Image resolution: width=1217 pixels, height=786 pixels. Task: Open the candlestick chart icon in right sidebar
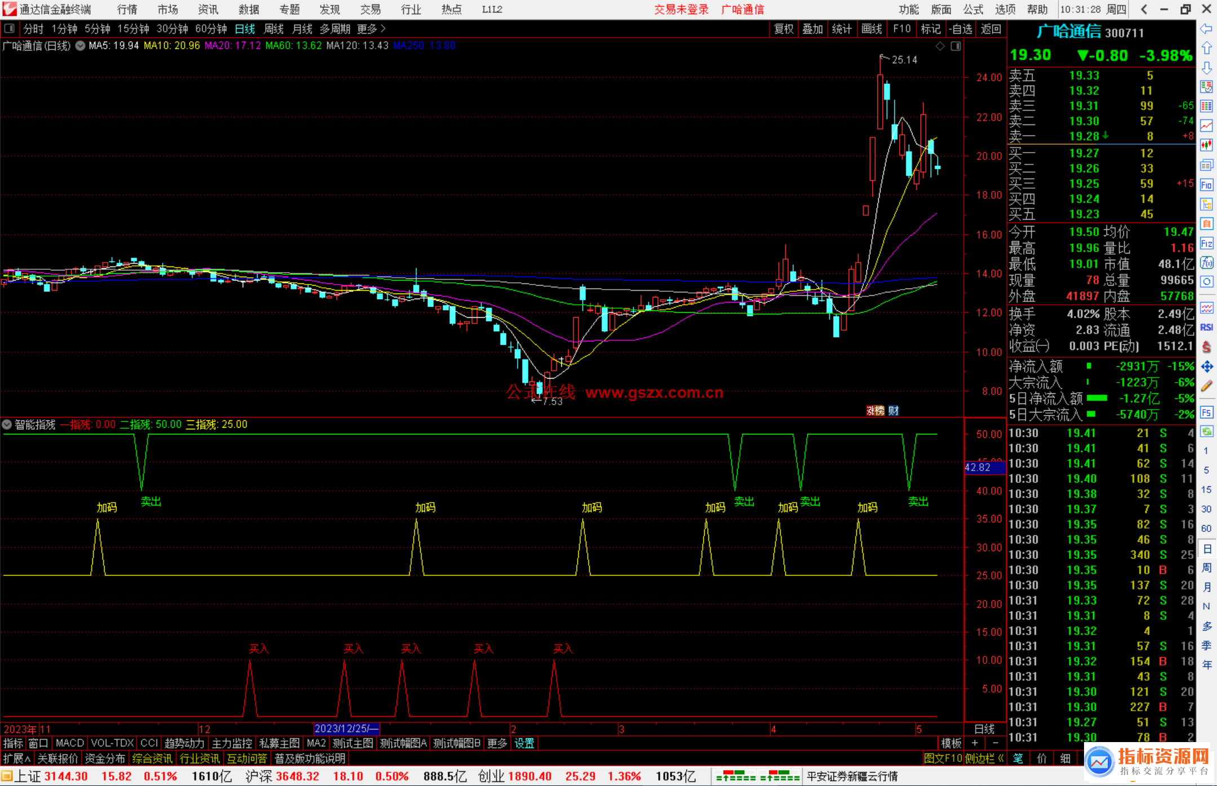pyautogui.click(x=1206, y=145)
